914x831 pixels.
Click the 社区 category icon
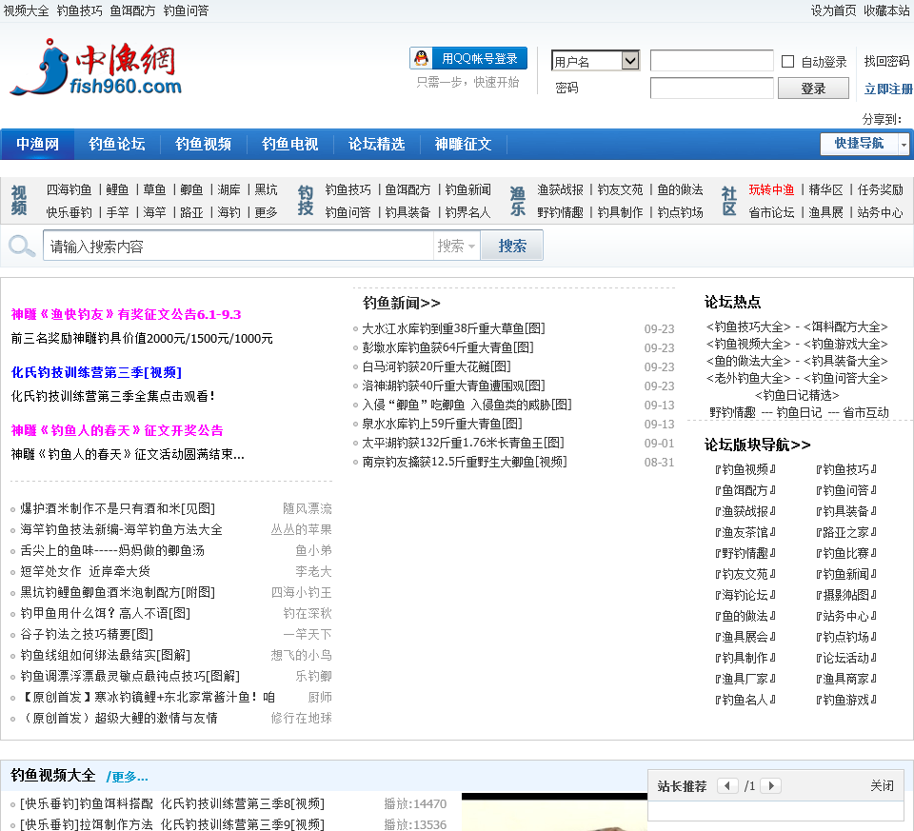coord(729,201)
